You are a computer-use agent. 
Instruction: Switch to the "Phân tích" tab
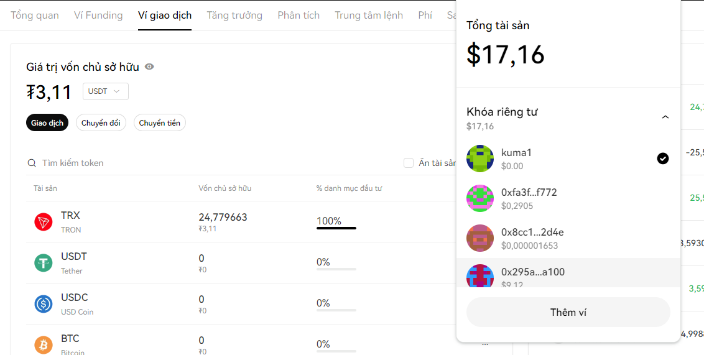(x=299, y=15)
